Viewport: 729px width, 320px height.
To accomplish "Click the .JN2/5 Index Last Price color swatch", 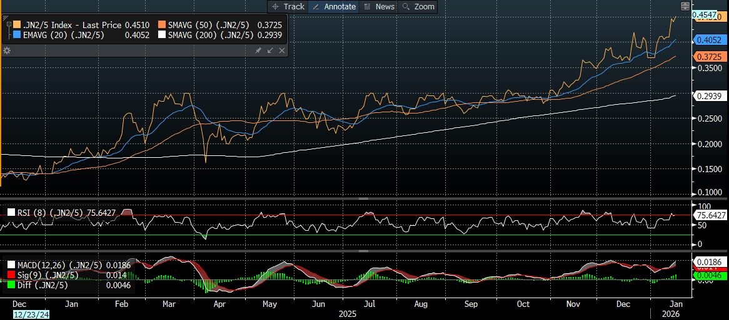I will (17, 25).
